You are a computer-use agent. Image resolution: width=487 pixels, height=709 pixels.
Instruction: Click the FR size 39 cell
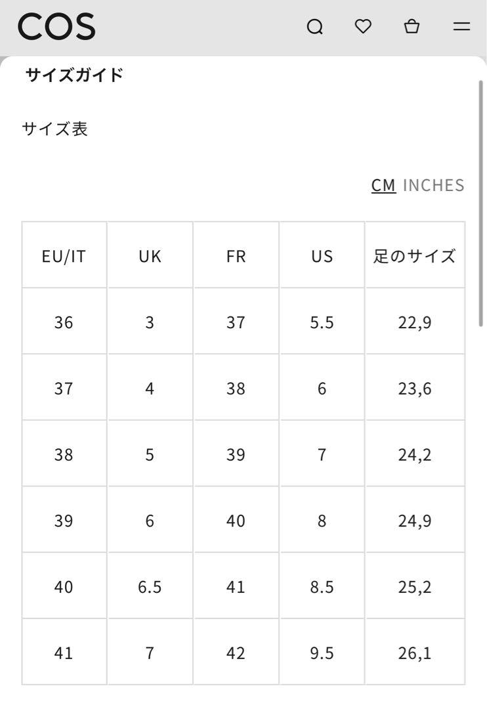point(236,454)
